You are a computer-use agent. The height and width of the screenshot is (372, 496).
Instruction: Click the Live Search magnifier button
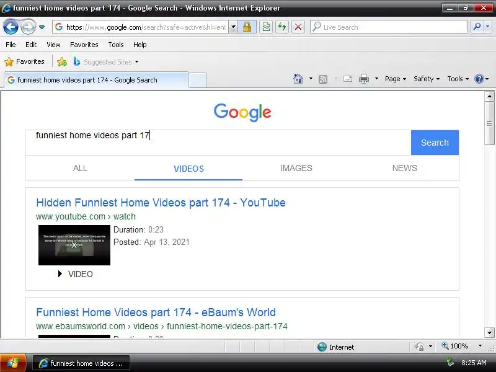[477, 27]
